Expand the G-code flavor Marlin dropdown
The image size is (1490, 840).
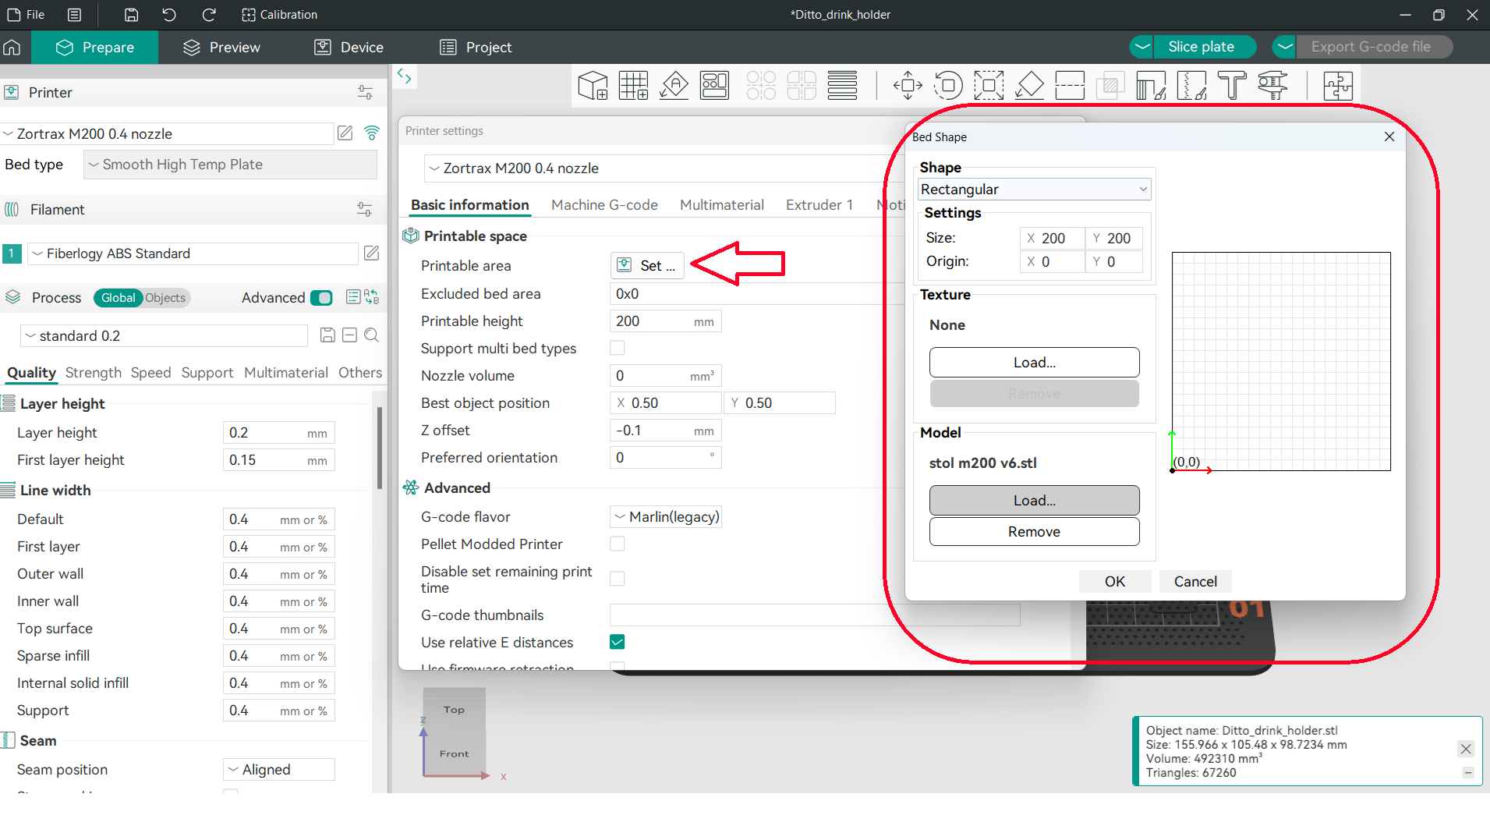click(666, 516)
